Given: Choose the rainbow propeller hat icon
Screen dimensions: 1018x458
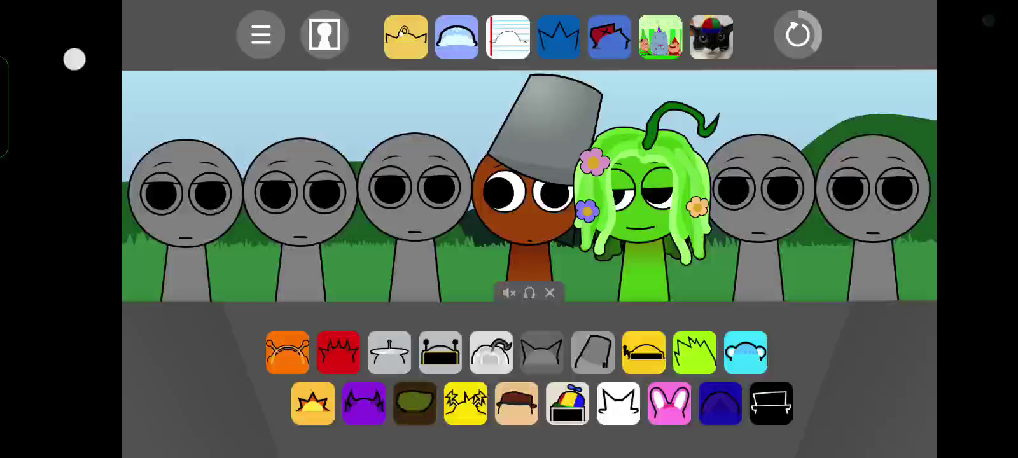Looking at the screenshot, I should coord(568,403).
